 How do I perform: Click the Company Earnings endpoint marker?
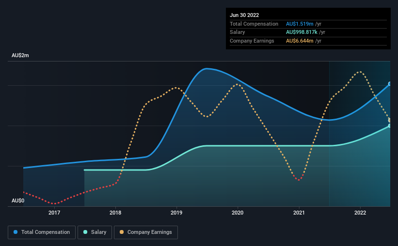(390, 120)
